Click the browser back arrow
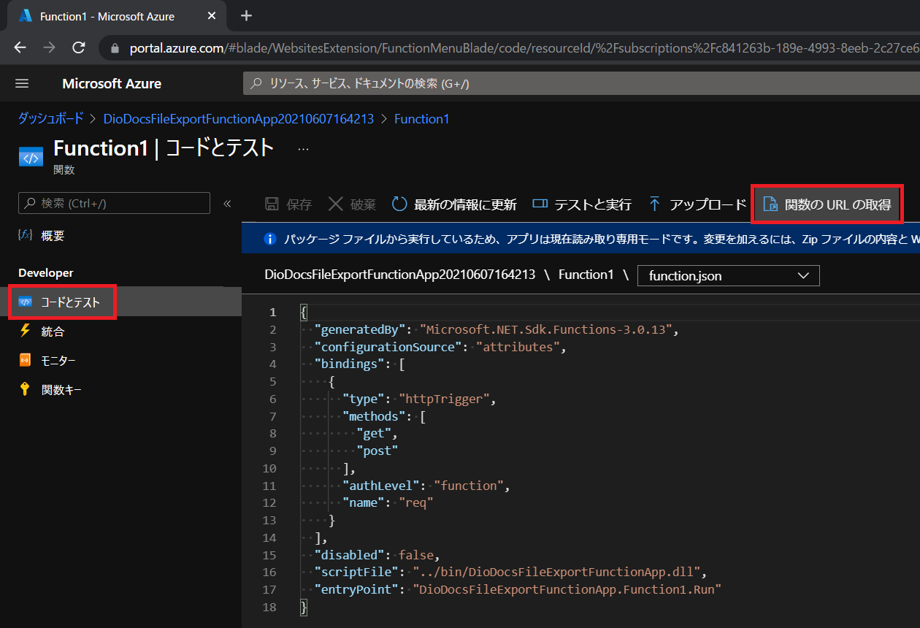 [x=20, y=48]
